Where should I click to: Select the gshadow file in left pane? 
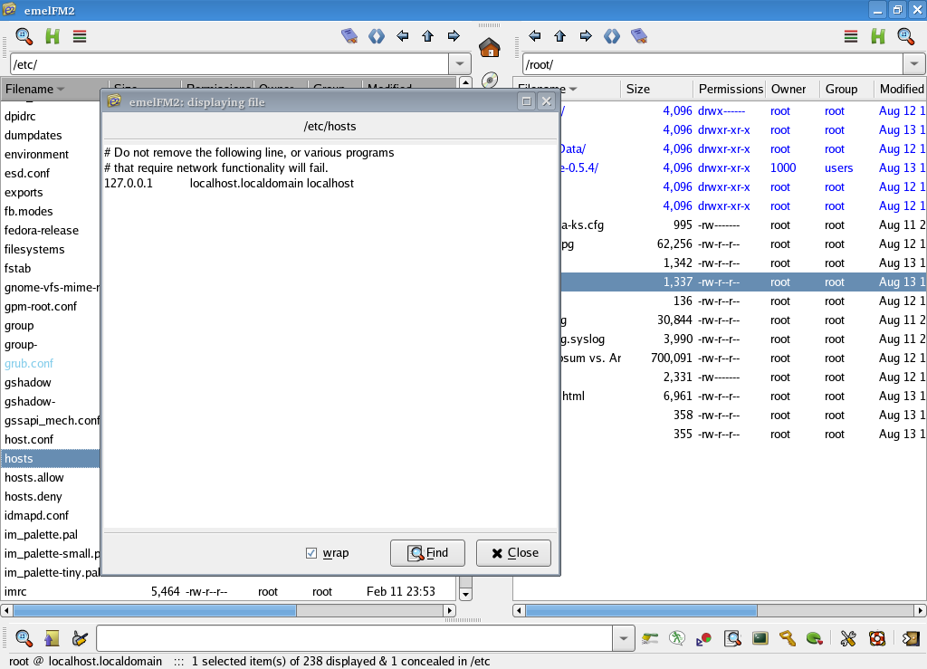pos(28,382)
